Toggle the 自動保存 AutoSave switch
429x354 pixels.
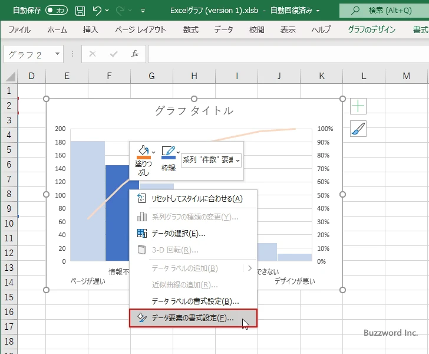(57, 11)
